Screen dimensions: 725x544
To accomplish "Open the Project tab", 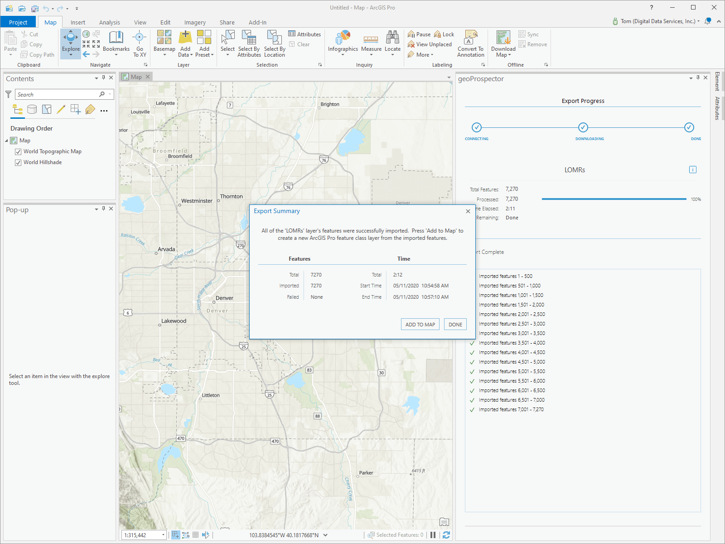I will [18, 22].
